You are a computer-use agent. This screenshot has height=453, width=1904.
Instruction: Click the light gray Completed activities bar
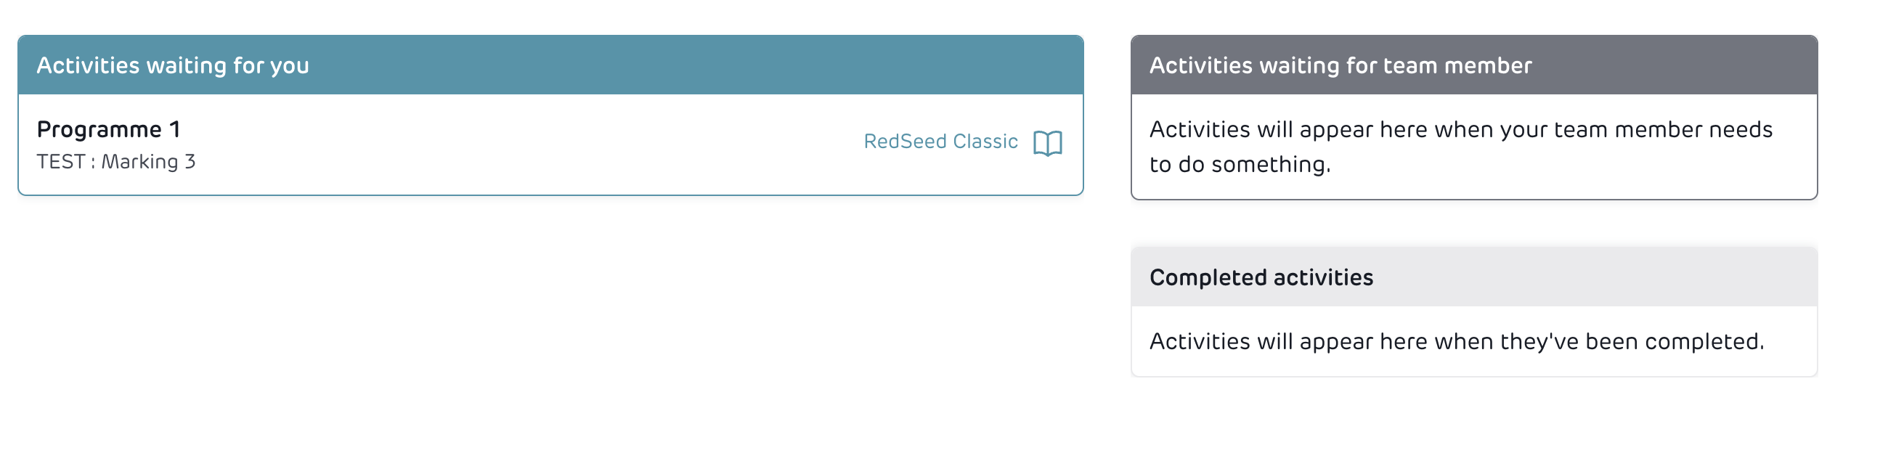1589,277
